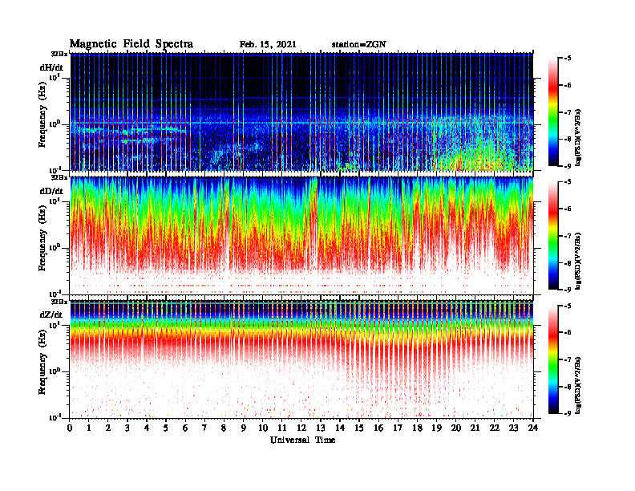Viewport: 635px width, 491px height.
Task: Click hour 12 tick on Universal Time axis
Action: [301, 428]
